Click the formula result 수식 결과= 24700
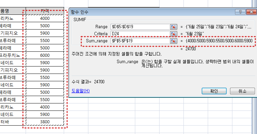The height and width of the screenshot is (134, 257). [88, 82]
